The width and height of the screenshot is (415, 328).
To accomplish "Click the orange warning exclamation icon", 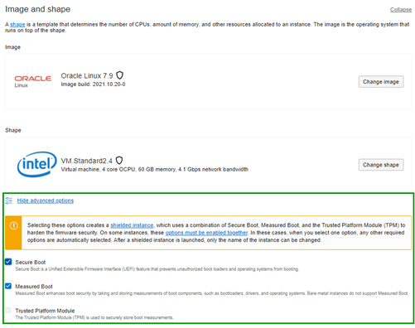I will click(13, 225).
